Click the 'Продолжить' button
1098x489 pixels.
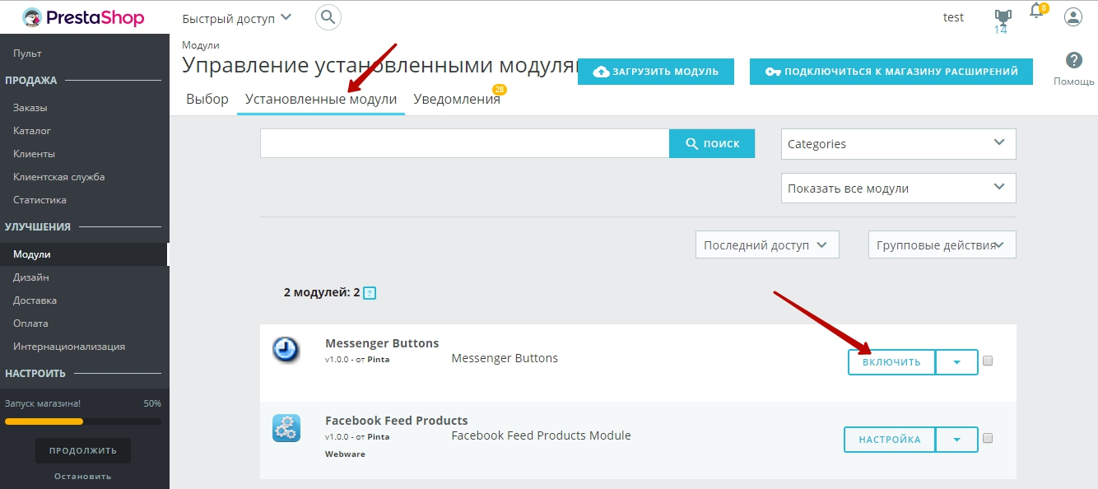coord(83,450)
